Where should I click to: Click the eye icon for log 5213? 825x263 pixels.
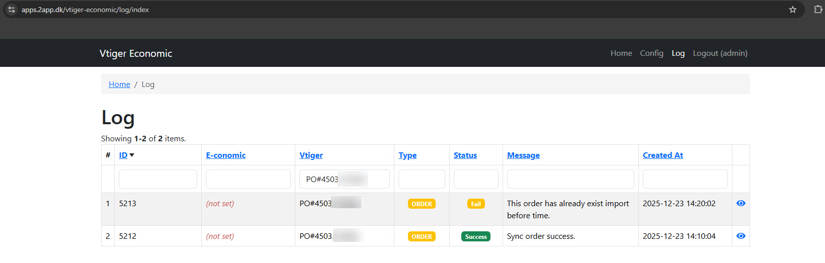[x=740, y=203]
